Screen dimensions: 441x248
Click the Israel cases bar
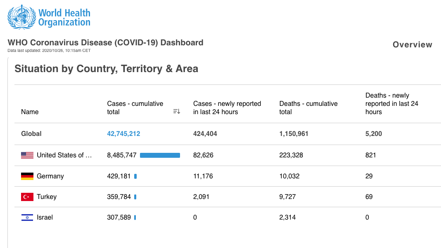pos(135,218)
